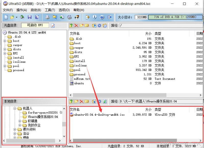This screenshot has width=204, height=148.
Task: Select the casper folder in disc tree
Action: click(x=18, y=45)
